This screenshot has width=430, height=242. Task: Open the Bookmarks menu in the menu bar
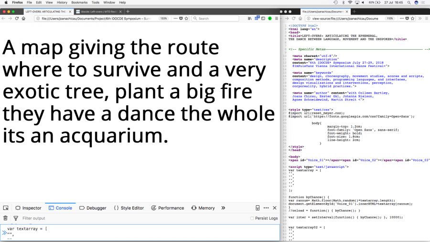(79, 2)
